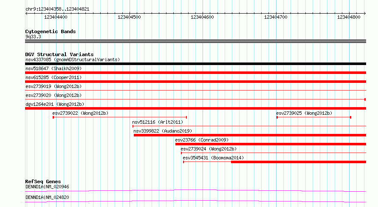
Task: Click ruler position 123404700
Action: click(276, 17)
